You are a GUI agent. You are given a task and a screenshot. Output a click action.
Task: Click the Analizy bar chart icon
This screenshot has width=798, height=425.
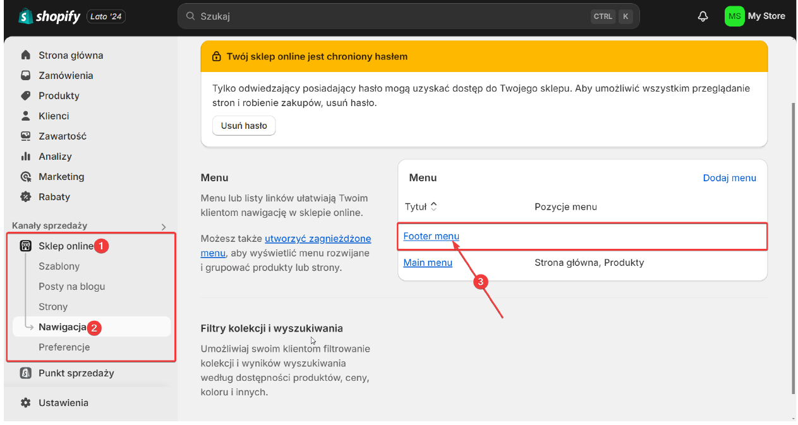[x=26, y=156]
